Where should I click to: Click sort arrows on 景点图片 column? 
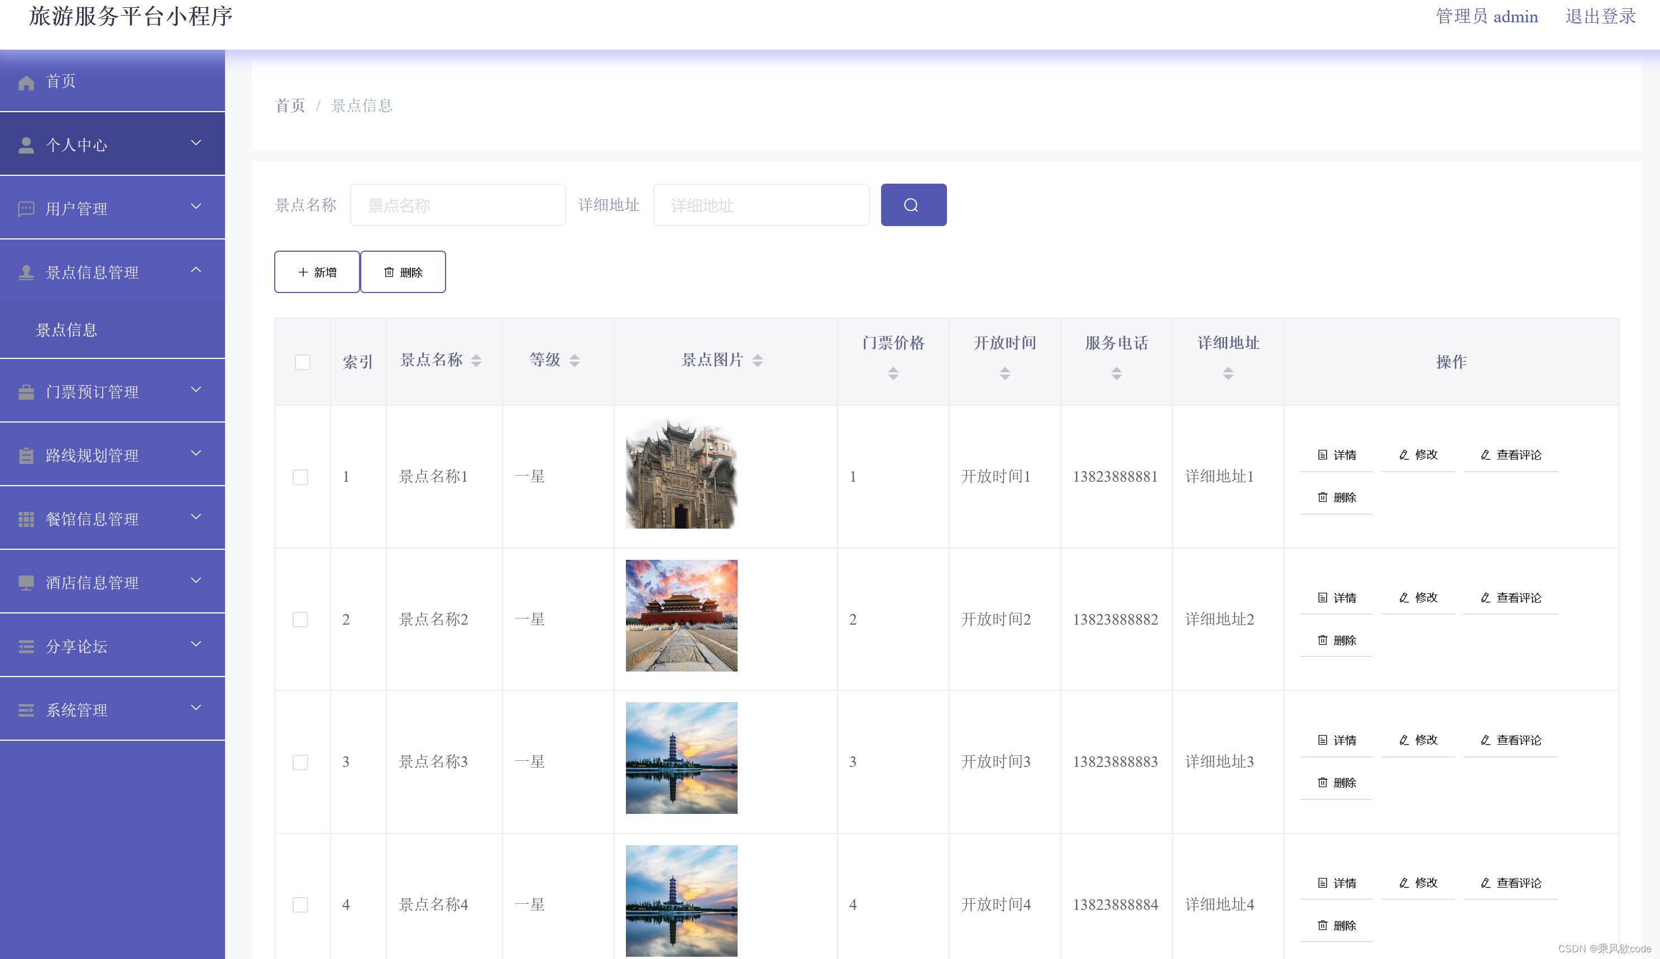[x=758, y=360]
